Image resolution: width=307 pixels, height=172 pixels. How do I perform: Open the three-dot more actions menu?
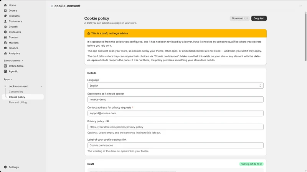(300, 6)
